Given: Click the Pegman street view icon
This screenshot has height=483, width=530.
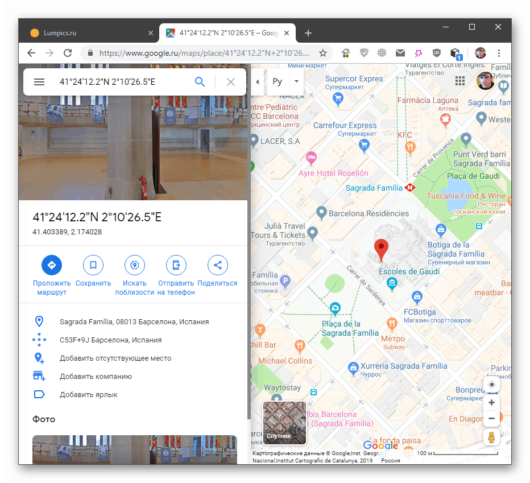Looking at the screenshot, I should (491, 437).
